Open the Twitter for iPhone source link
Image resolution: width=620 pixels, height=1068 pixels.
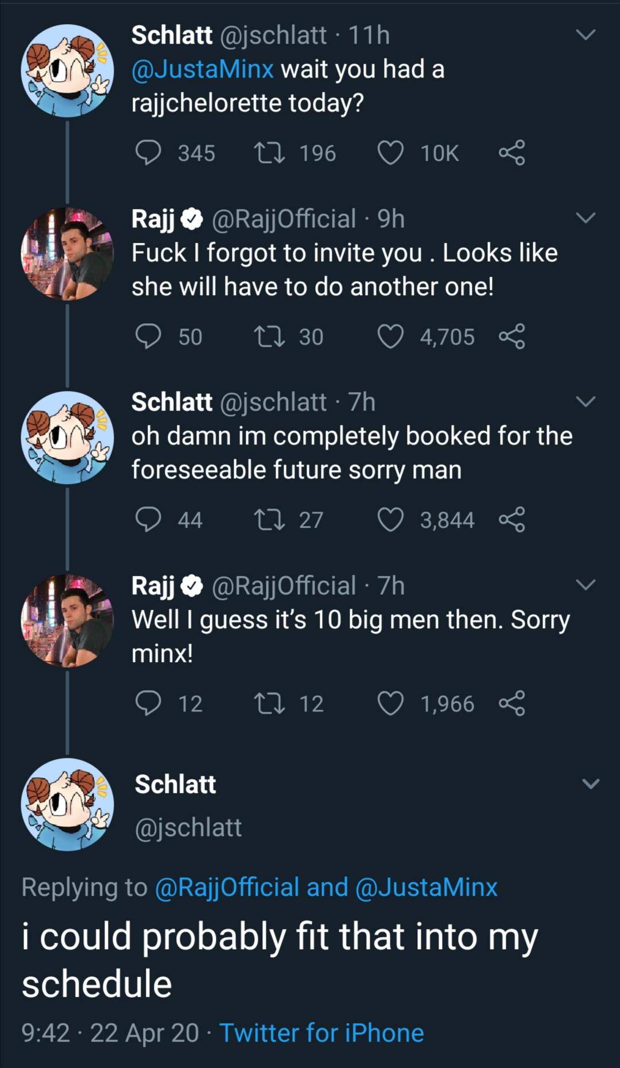tap(321, 1032)
